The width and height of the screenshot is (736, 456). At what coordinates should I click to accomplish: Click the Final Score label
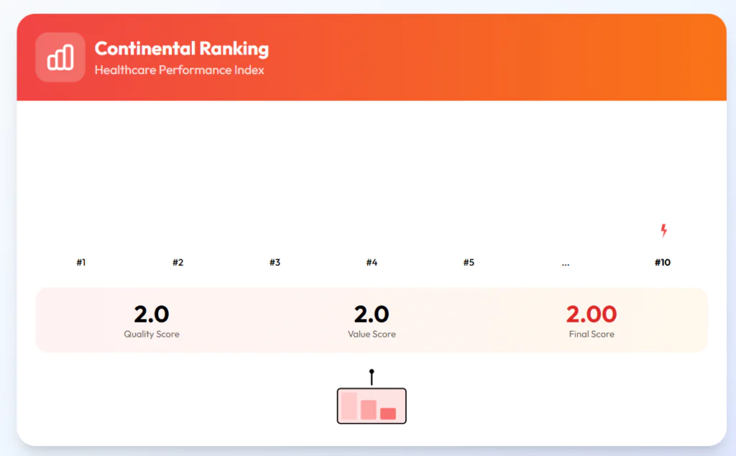[x=592, y=334]
